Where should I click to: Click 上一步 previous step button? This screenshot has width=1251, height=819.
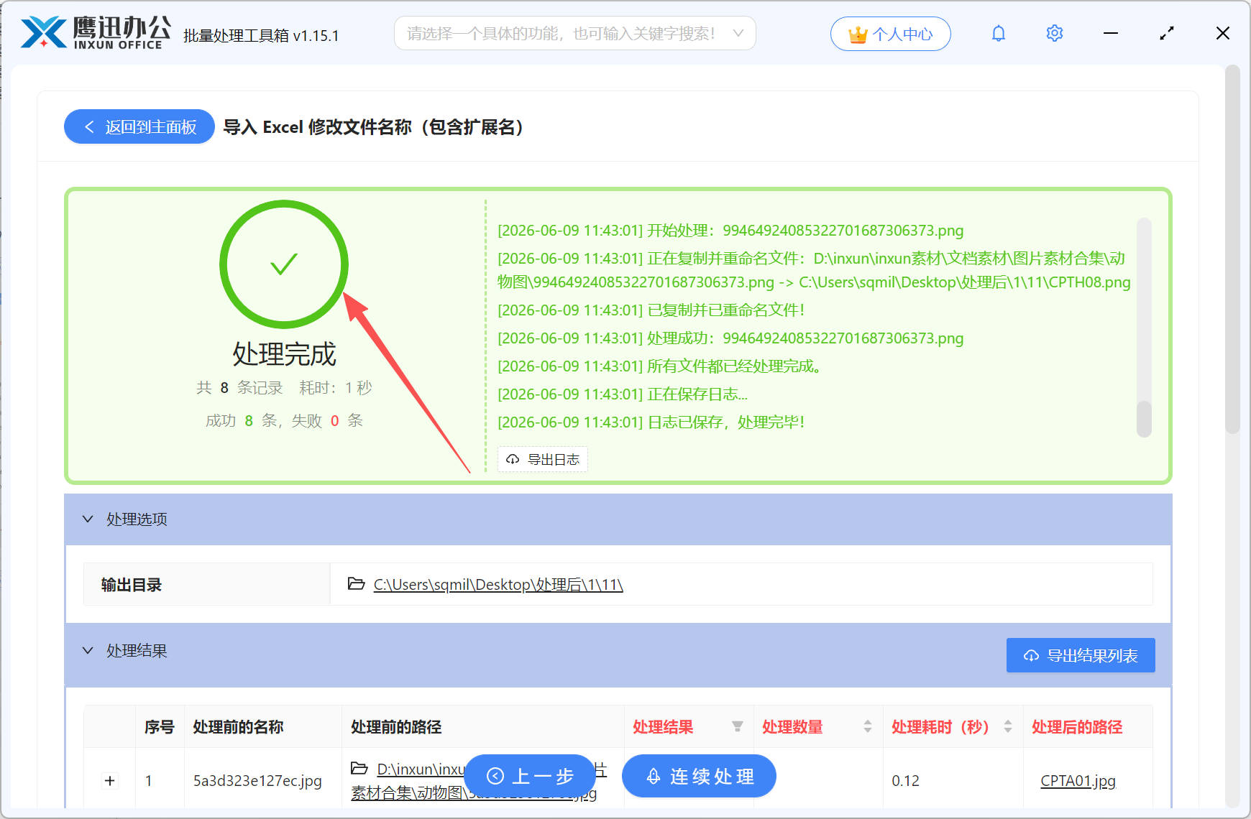click(530, 776)
